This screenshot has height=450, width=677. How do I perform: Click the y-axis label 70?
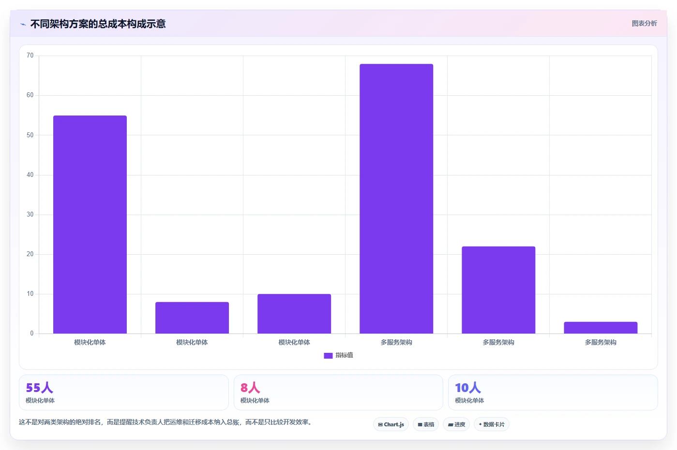tap(30, 56)
